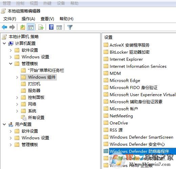Image resolution: width=176 pixels, height=169 pixels.
Task: Select "开始"菜单和任务栏 in the tree
Action: tap(46, 71)
